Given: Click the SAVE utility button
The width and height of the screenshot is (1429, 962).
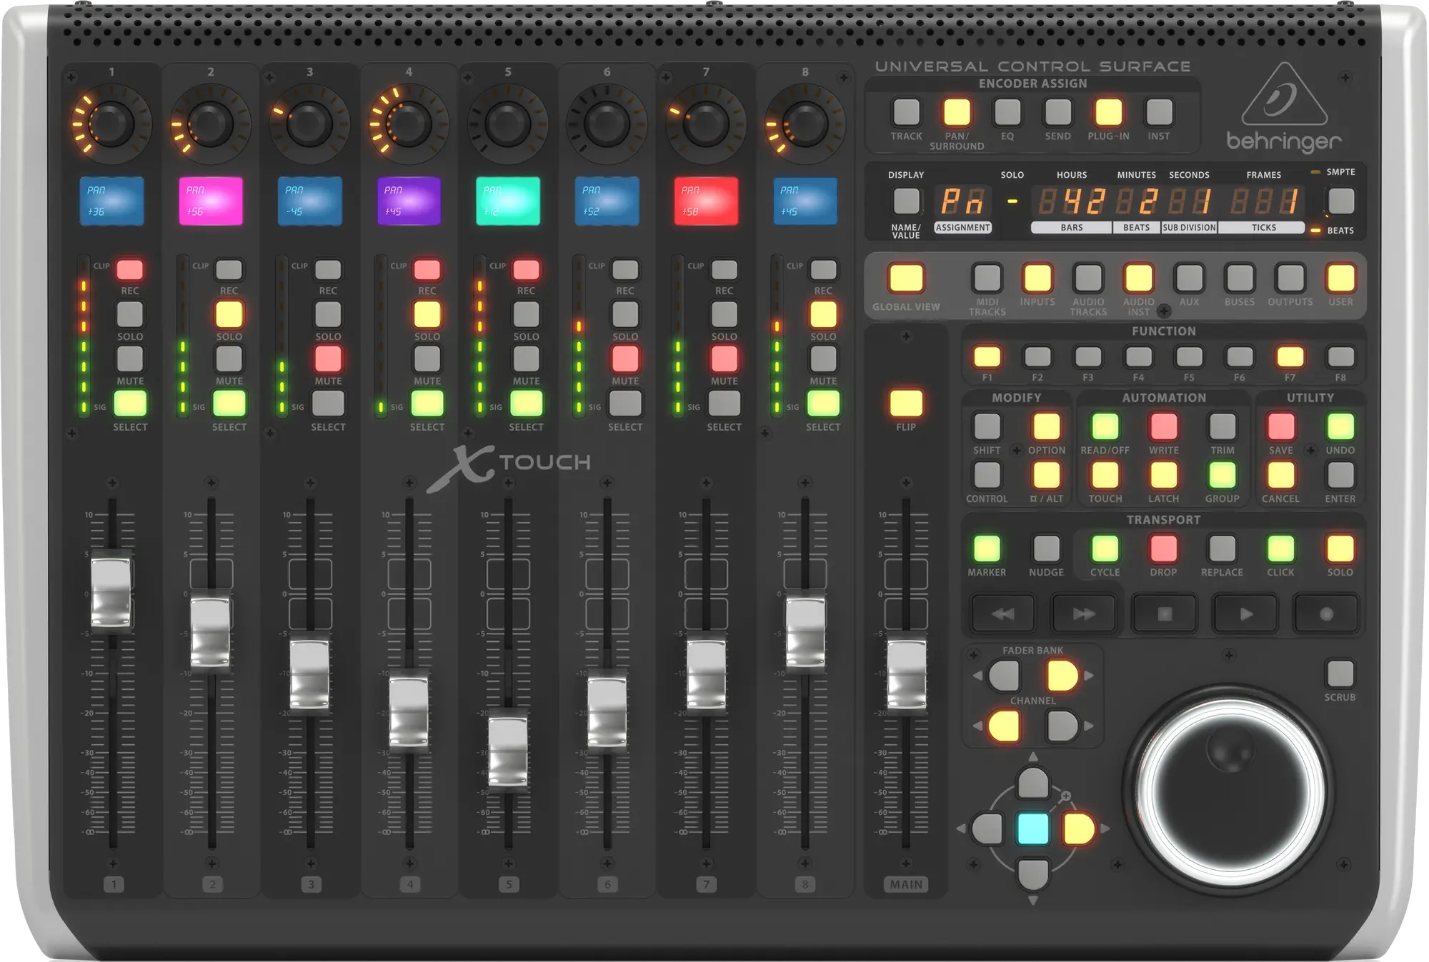Looking at the screenshot, I should (1281, 427).
